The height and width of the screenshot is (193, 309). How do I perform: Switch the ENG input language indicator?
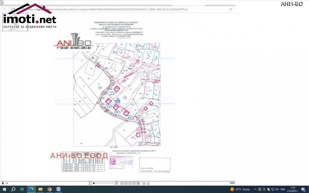click(283, 189)
